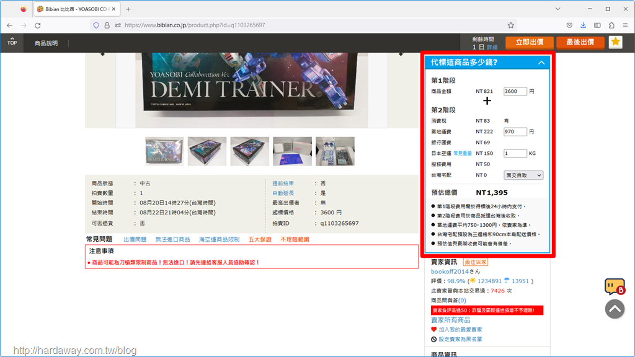This screenshot has height=357, width=635.
Task: Block seller via 設定賣家為黑名單
Action: [x=460, y=339]
